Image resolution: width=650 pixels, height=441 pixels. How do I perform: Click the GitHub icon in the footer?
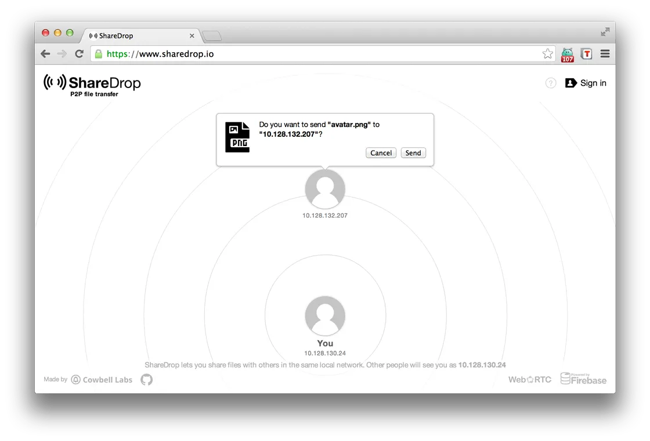(x=146, y=380)
